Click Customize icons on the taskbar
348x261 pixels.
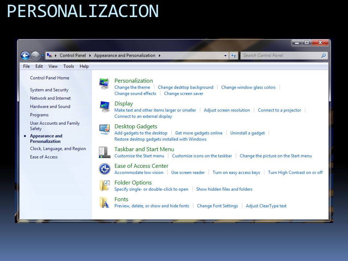click(202, 156)
